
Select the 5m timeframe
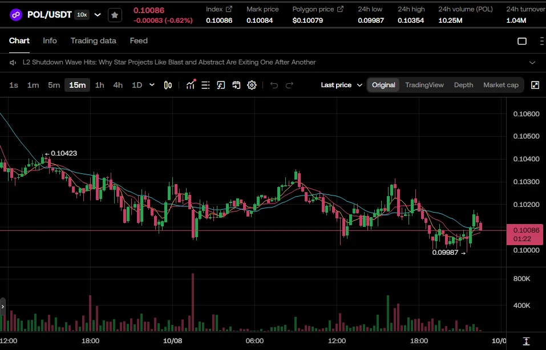coord(54,85)
